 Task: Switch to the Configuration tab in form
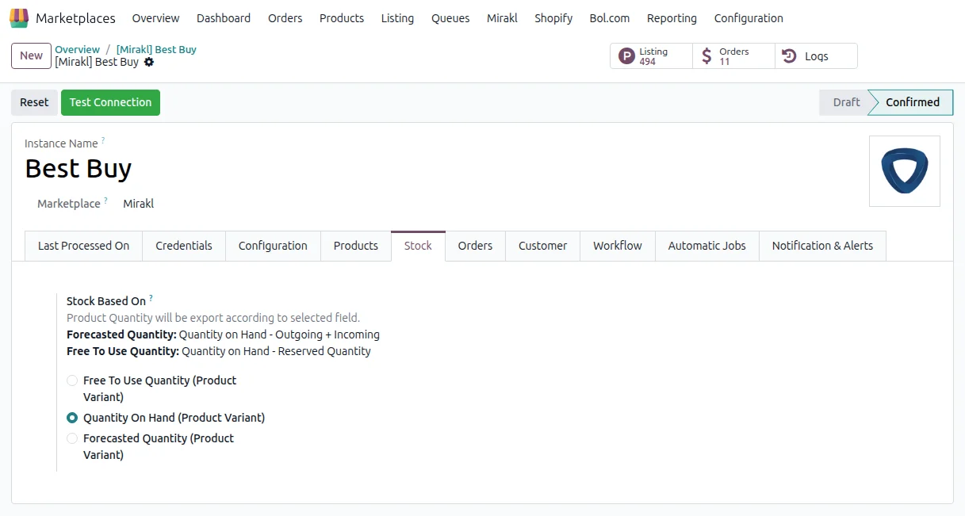(x=273, y=246)
